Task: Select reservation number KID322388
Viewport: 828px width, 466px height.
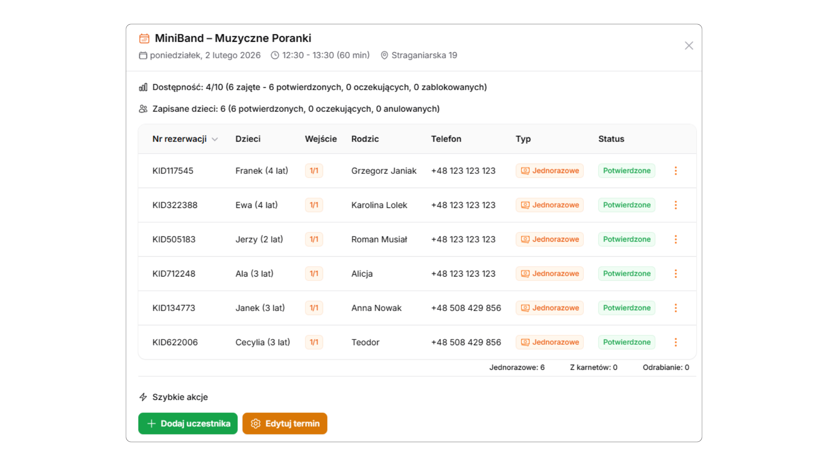Action: coord(175,205)
